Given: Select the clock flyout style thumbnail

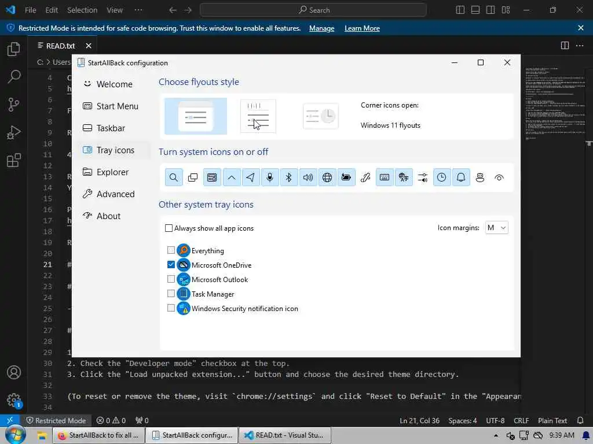Looking at the screenshot, I should pos(320,116).
